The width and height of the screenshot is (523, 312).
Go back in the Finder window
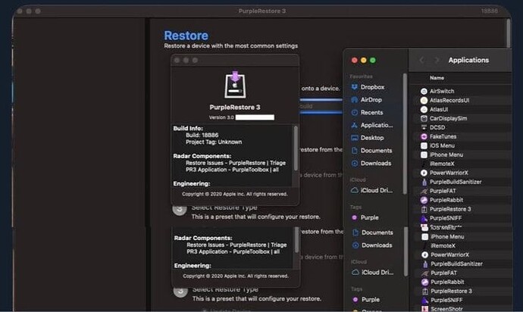point(421,60)
